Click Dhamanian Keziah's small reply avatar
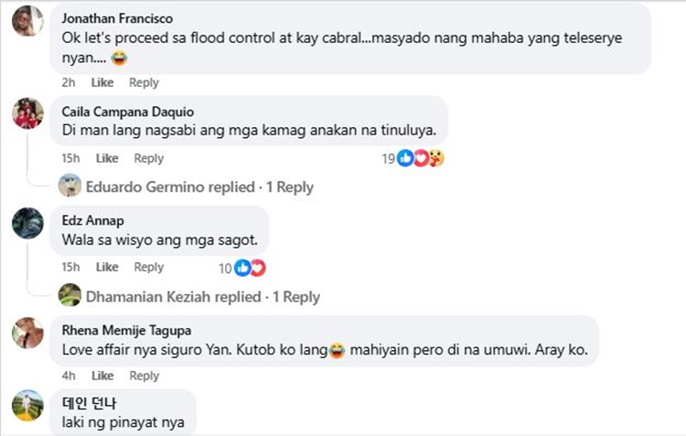The image size is (686, 436). [x=70, y=296]
